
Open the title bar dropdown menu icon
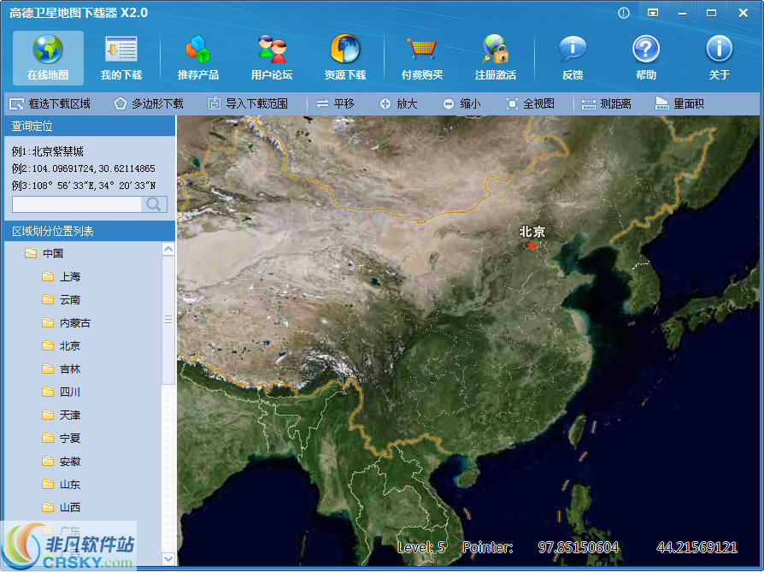click(653, 13)
